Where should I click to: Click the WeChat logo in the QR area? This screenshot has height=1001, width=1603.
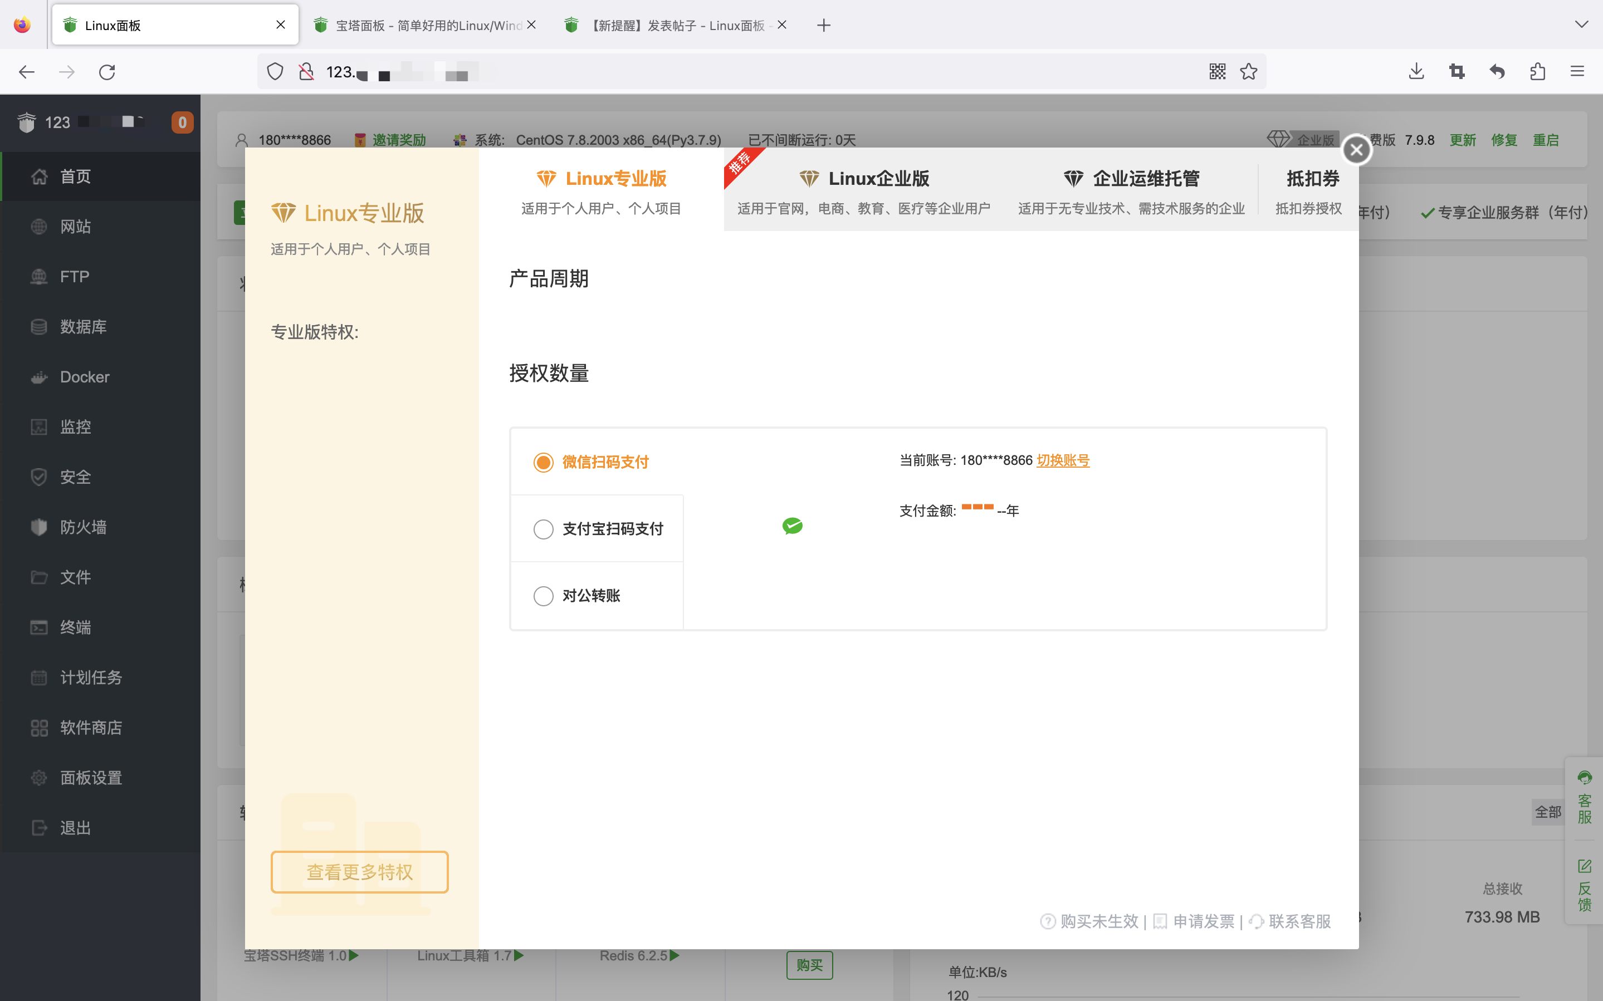click(793, 526)
